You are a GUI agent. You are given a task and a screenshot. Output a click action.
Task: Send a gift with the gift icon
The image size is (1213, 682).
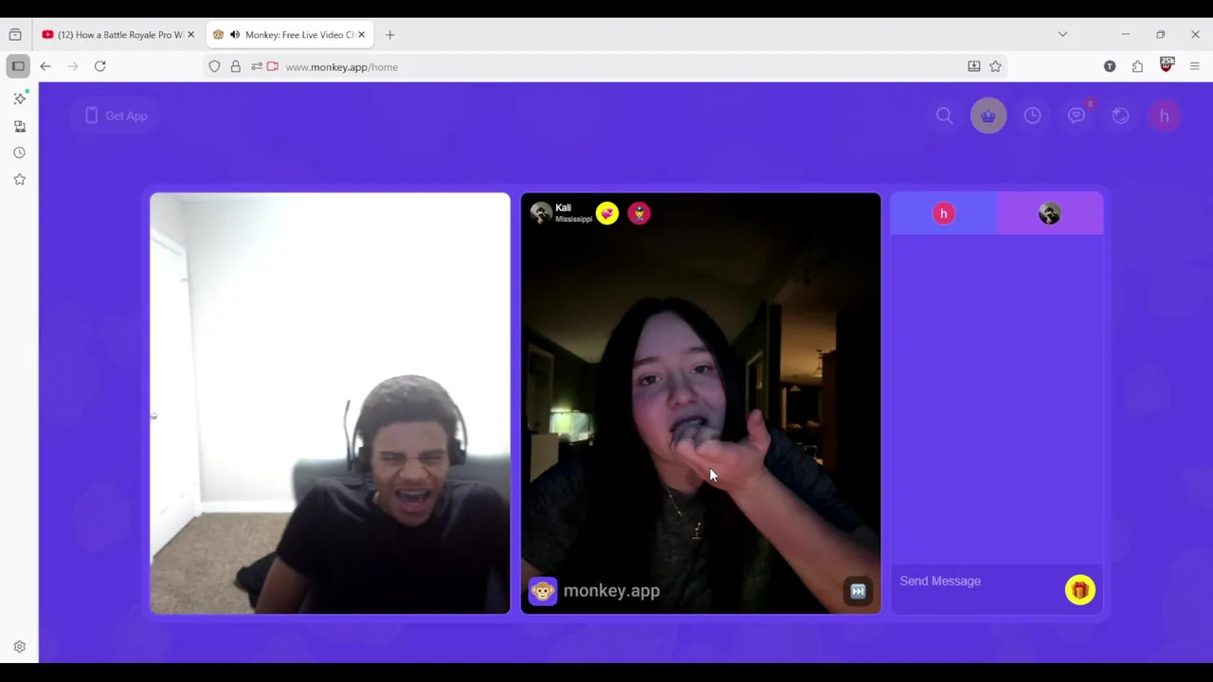pyautogui.click(x=1079, y=590)
